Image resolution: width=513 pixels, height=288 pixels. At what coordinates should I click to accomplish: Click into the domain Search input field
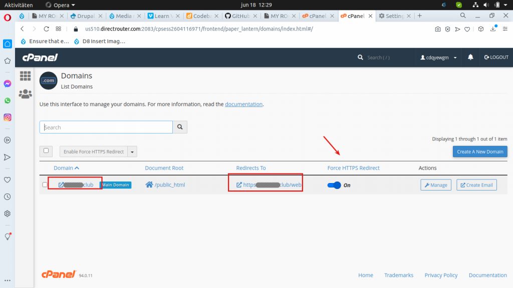tap(106, 127)
